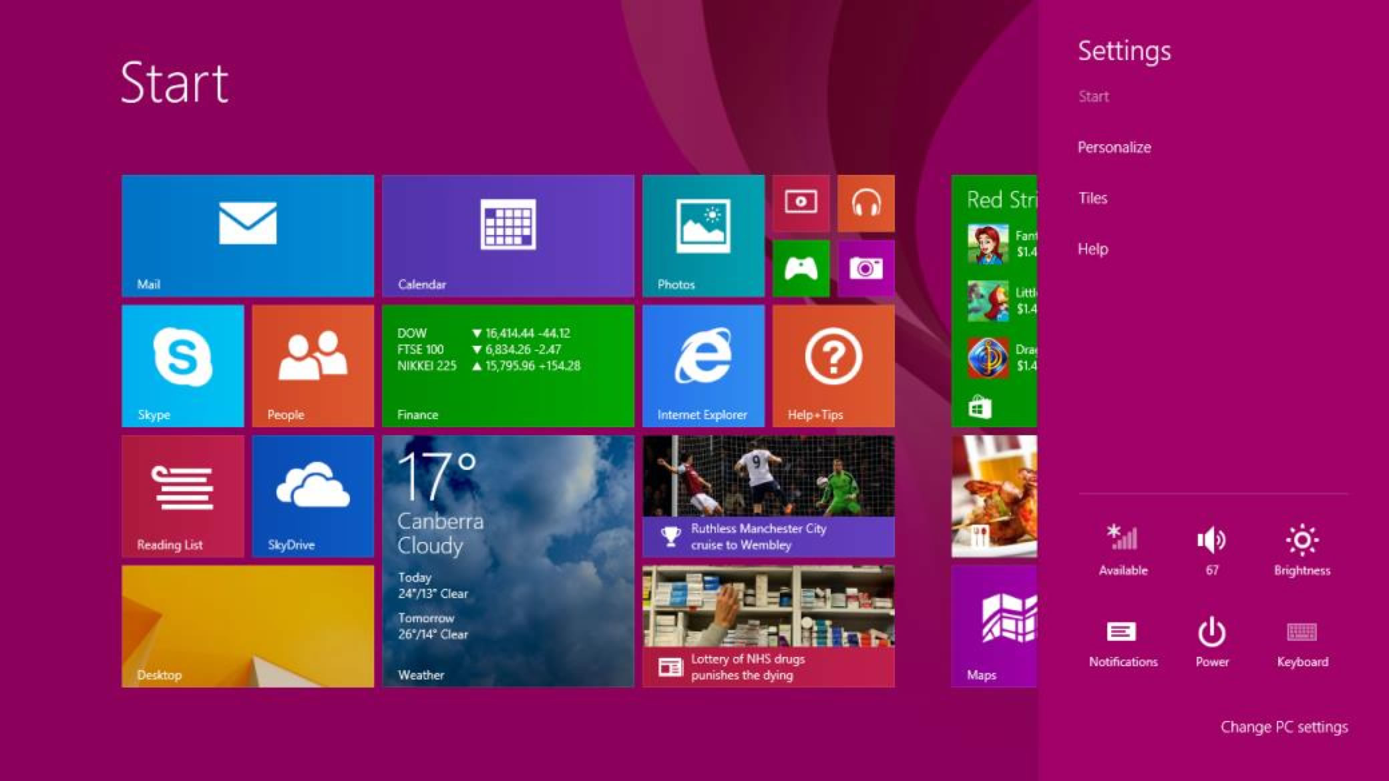Click the Change PC settings link
This screenshot has width=1389, height=781.
(x=1283, y=726)
